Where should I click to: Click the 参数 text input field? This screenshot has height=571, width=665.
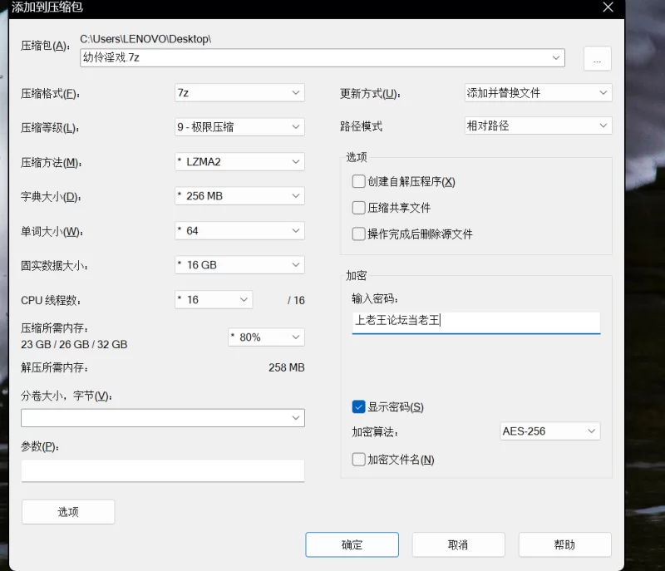(x=163, y=471)
